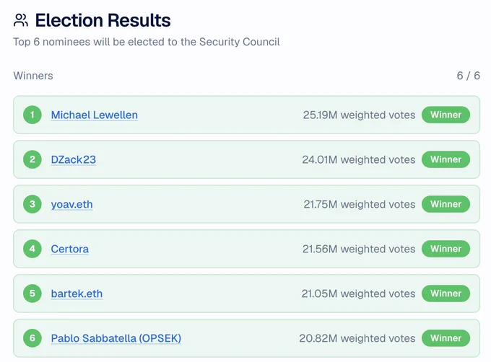Click the people icon beside Election Results

pyautogui.click(x=21, y=20)
